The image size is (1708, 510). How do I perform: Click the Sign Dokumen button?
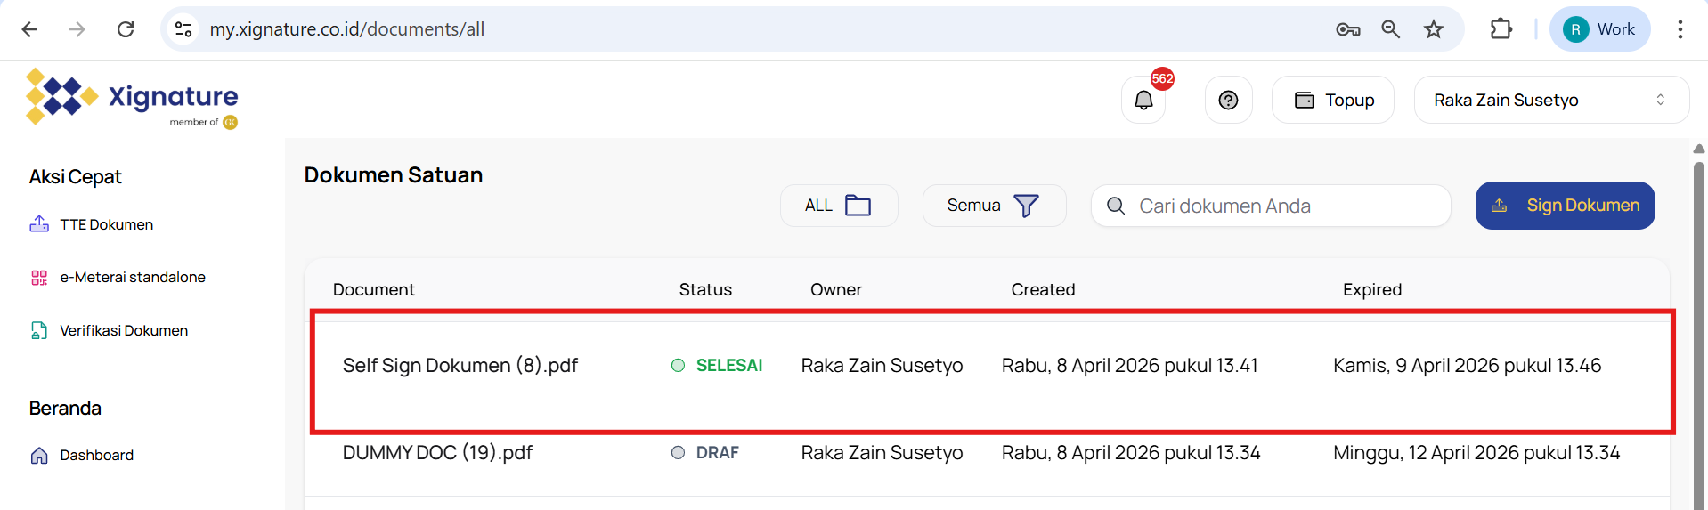click(x=1565, y=206)
